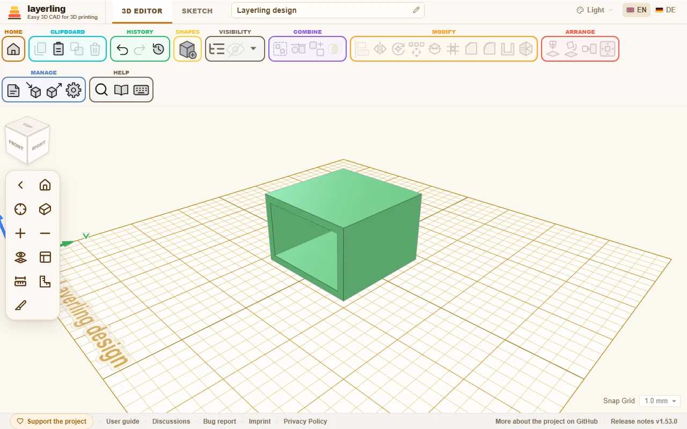Click the Undo arrow in History

pyautogui.click(x=122, y=49)
